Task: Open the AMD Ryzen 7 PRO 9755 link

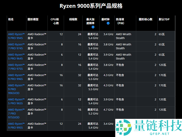Action: (x=16, y=67)
